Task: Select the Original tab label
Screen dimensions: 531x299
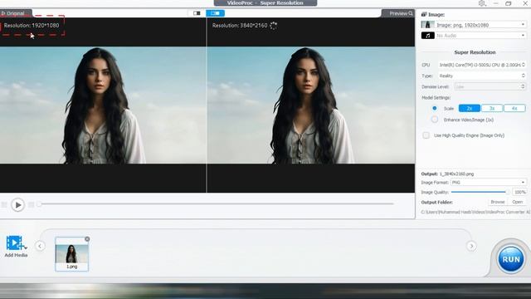Action: click(x=15, y=13)
